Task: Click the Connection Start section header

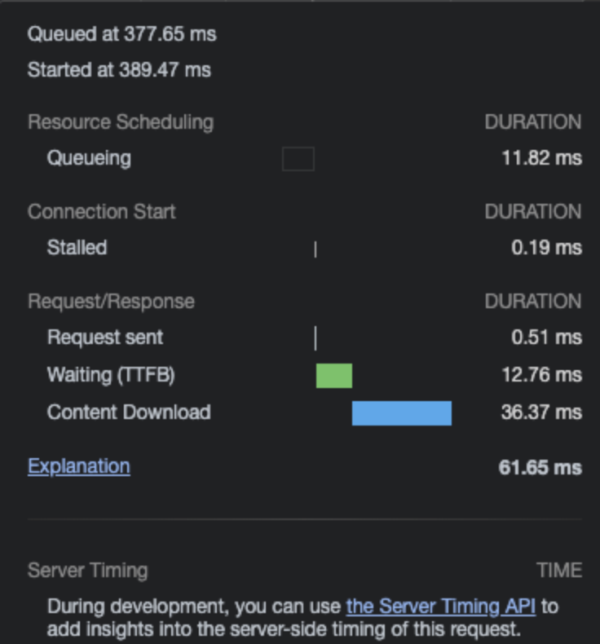Action: pos(101,212)
